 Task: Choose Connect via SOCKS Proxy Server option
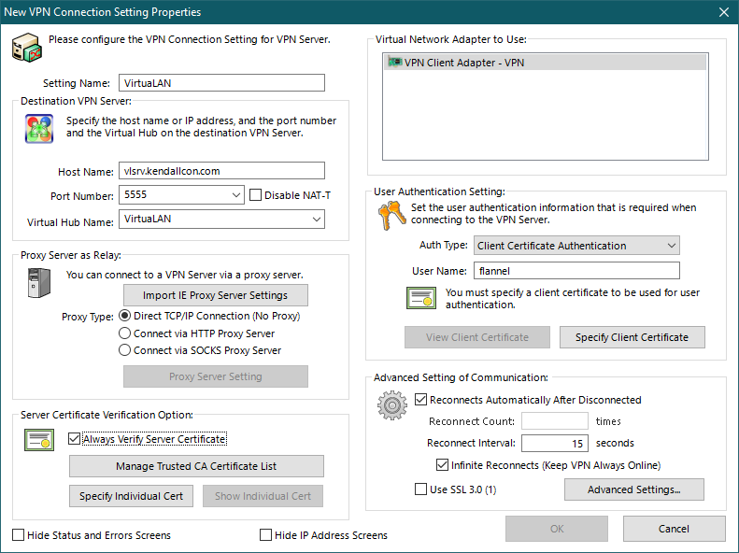125,350
